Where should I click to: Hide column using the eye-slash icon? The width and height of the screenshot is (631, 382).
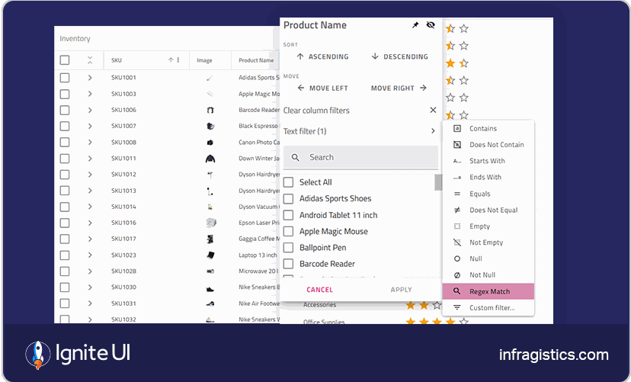(x=431, y=25)
